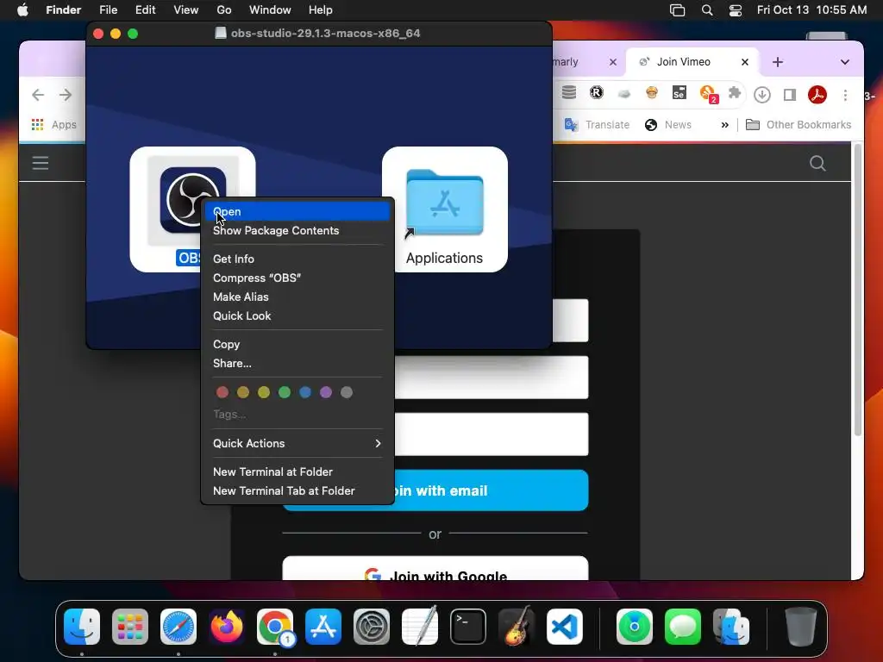Viewport: 883px width, 662px height.
Task: Open the Go menu
Action: [x=224, y=10]
